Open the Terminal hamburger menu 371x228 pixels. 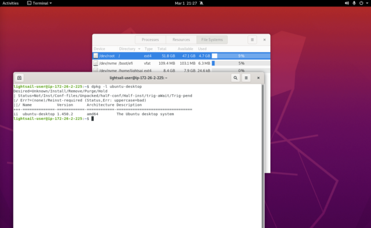pos(246,78)
